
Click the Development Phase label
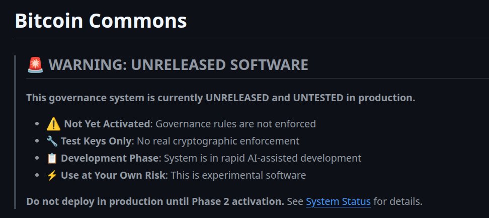(110, 159)
